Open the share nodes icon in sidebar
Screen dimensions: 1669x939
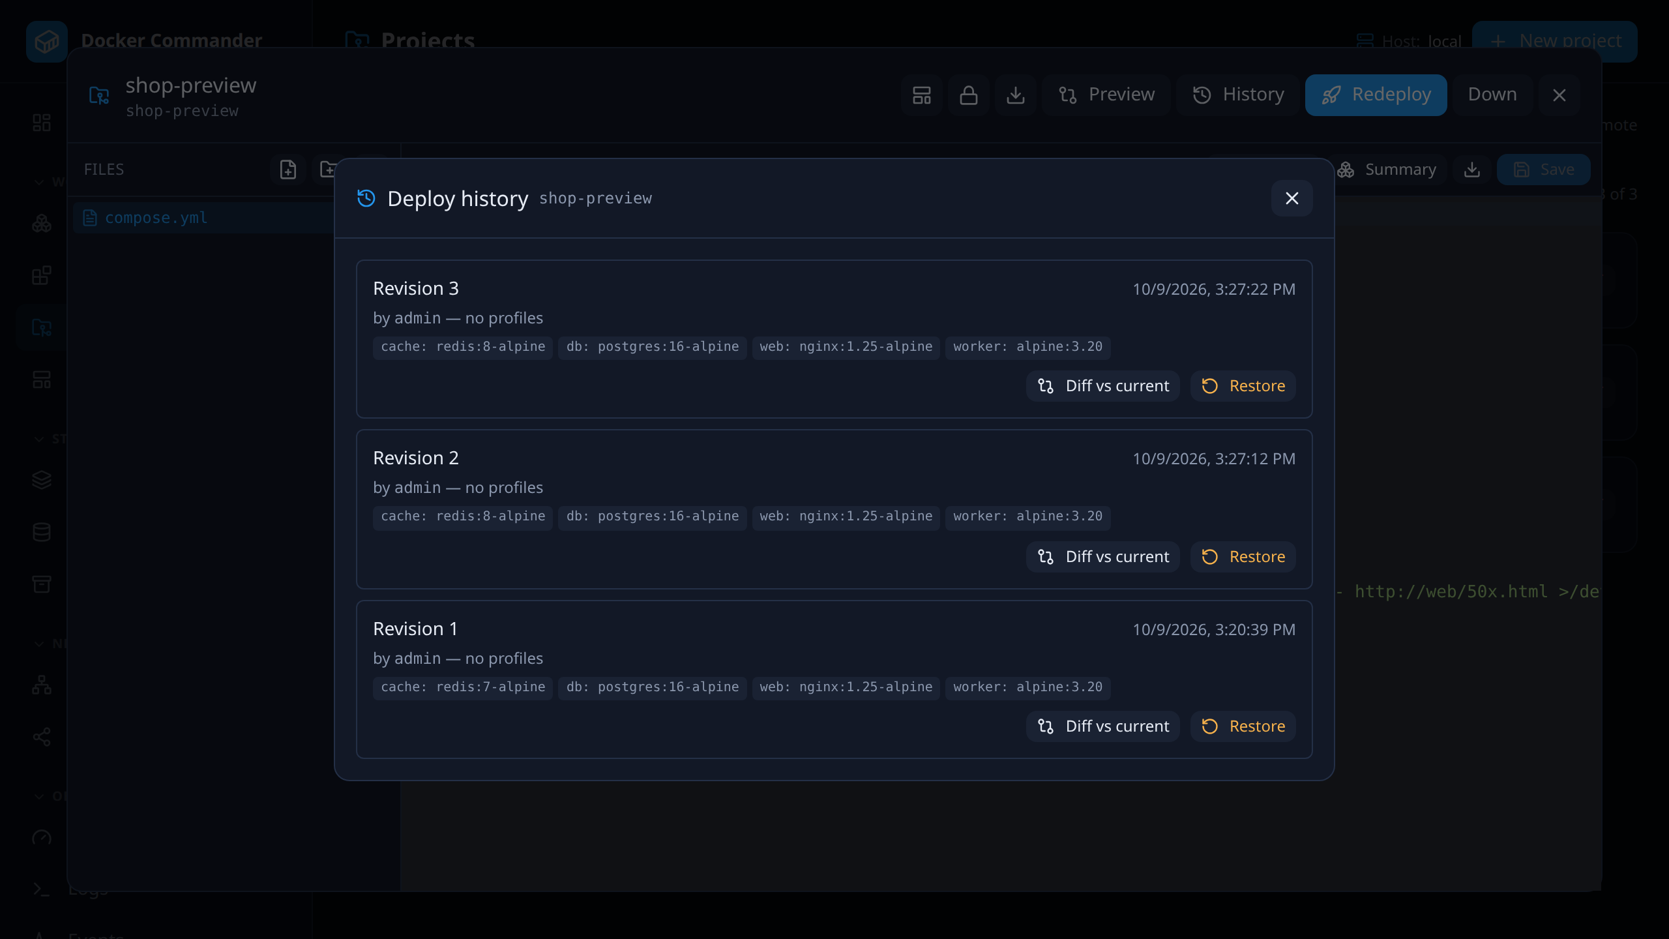pos(42,737)
